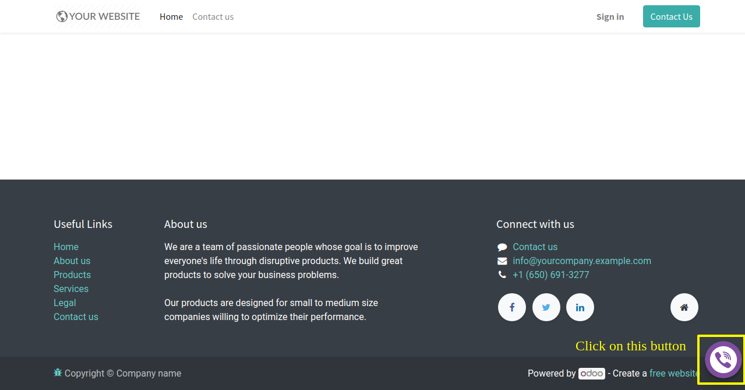Open the Products footer link
Image resolution: width=745 pixels, height=390 pixels.
coord(72,275)
